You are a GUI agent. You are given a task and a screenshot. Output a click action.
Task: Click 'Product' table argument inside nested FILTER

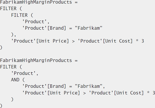coord(35,22)
